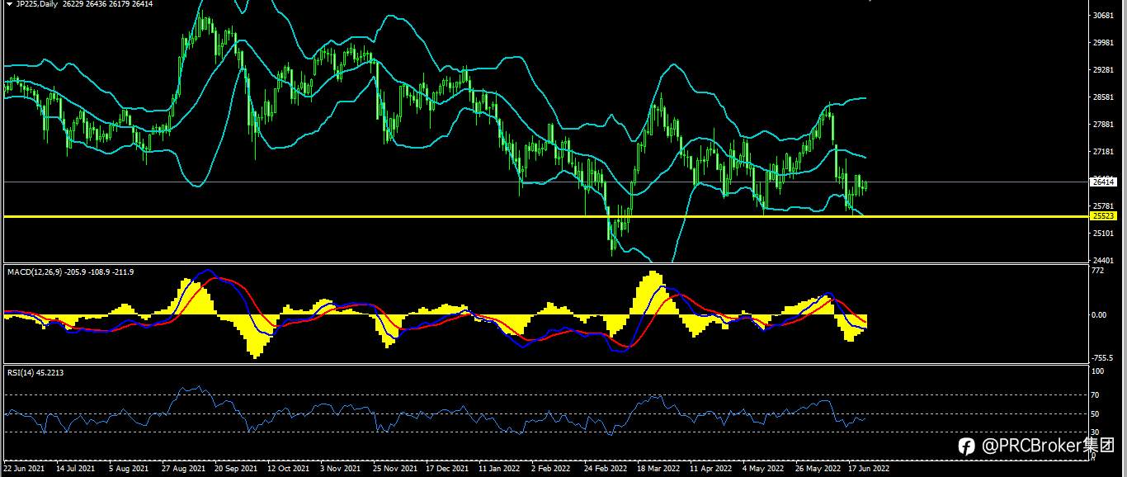Click the 18 Mar 2022 date label
1127x477 pixels.
tap(658, 468)
